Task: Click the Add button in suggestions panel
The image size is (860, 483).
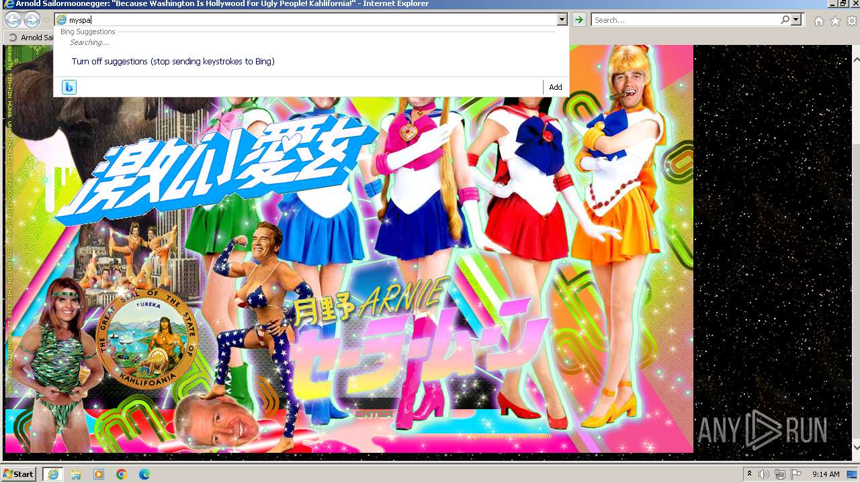Action: click(x=556, y=87)
